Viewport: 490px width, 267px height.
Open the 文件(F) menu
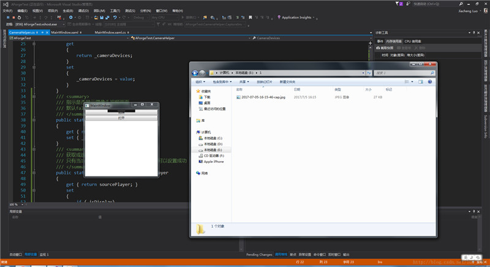tap(7, 10)
